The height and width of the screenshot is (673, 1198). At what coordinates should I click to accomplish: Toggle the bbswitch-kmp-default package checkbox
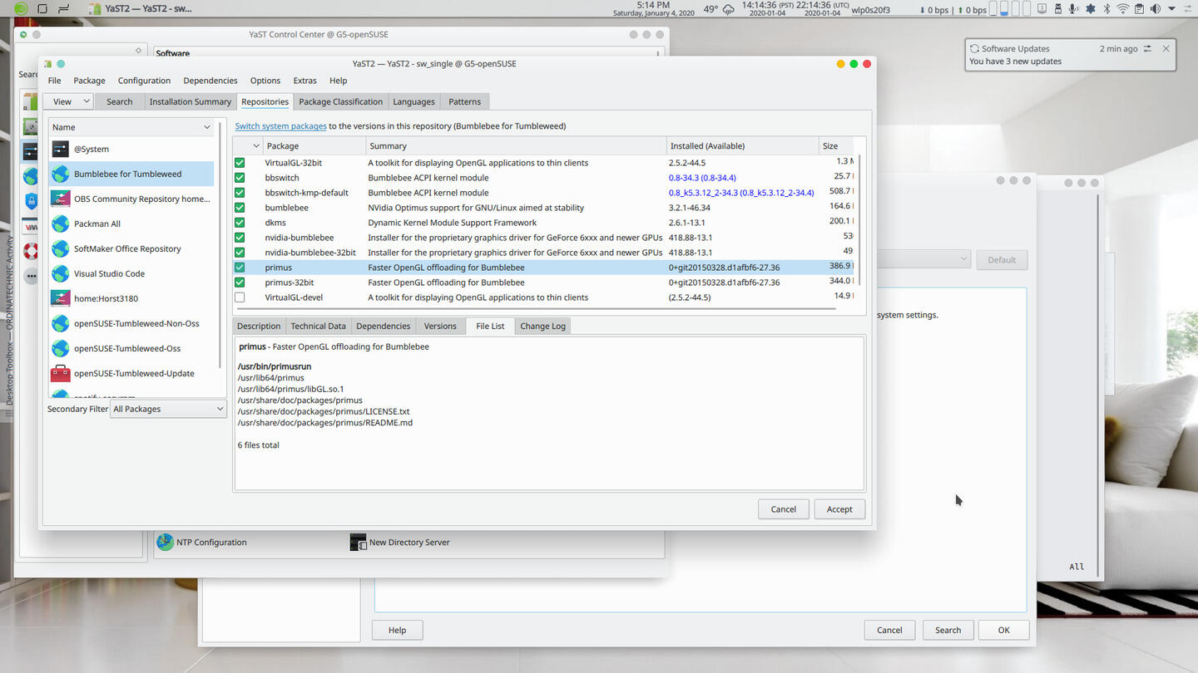(240, 193)
